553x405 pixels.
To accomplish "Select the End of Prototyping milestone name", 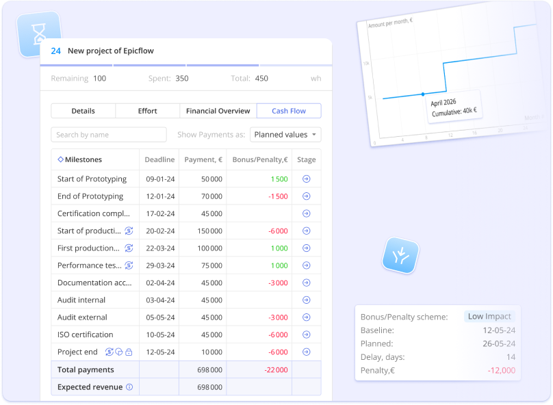I will (x=90, y=196).
